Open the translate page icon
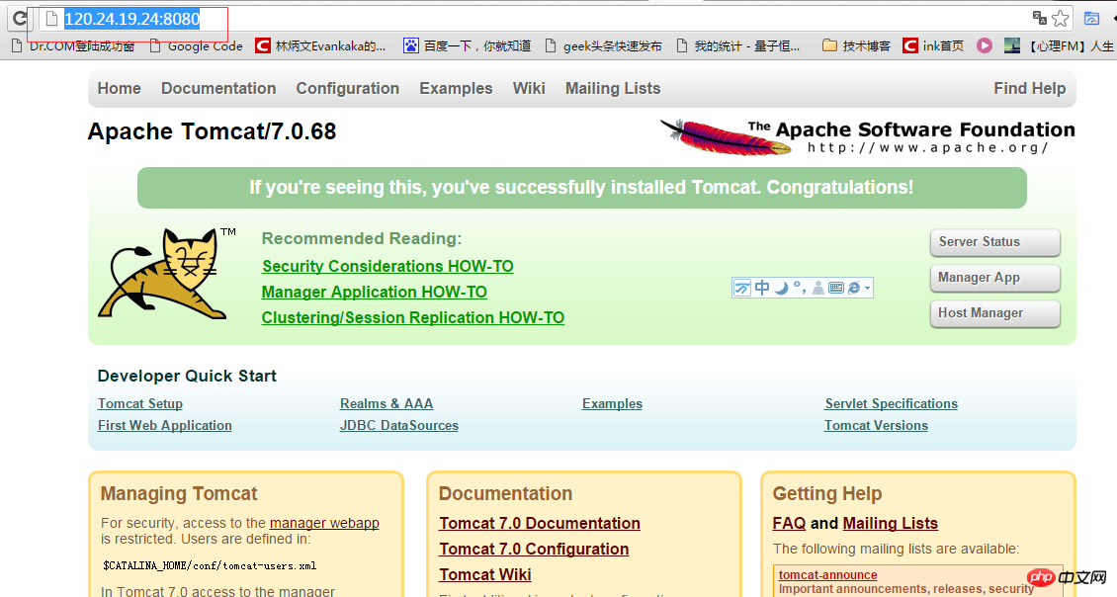 (1039, 19)
